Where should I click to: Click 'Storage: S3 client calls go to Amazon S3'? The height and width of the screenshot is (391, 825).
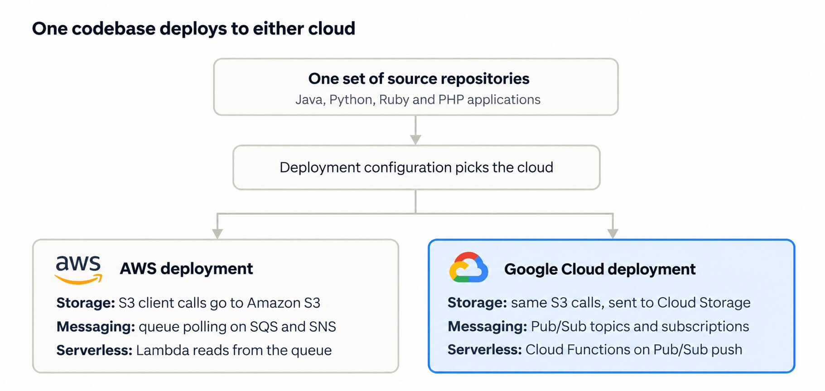coord(188,303)
